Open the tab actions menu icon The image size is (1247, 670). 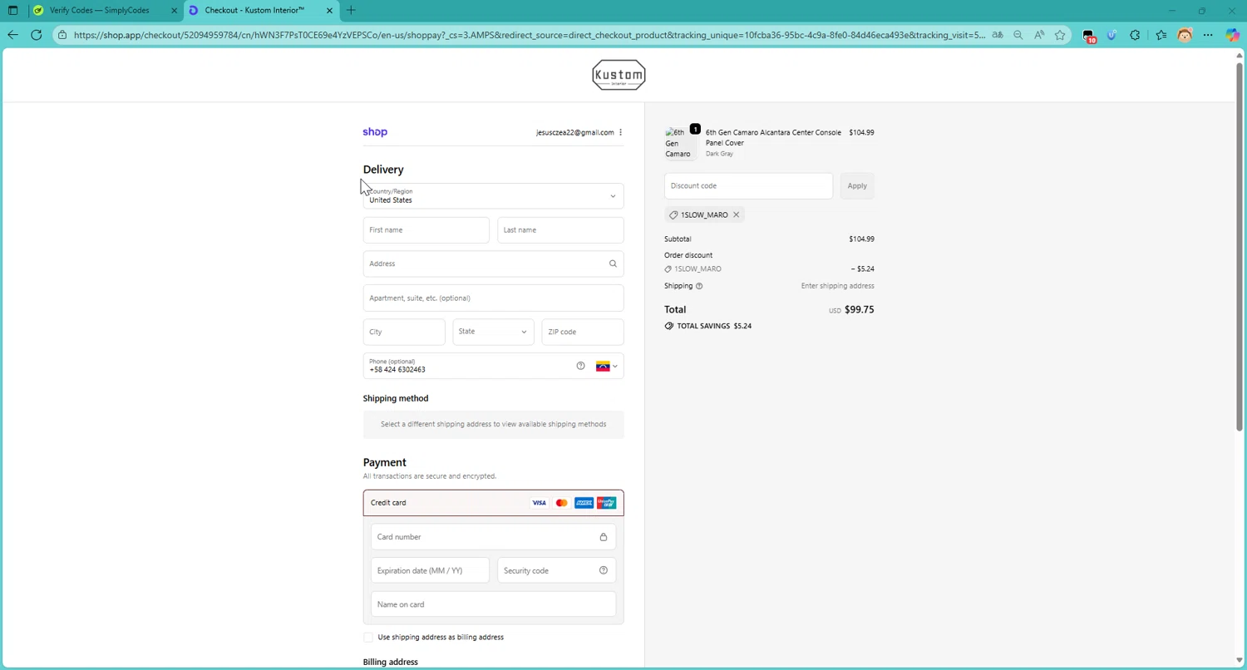tap(12, 11)
